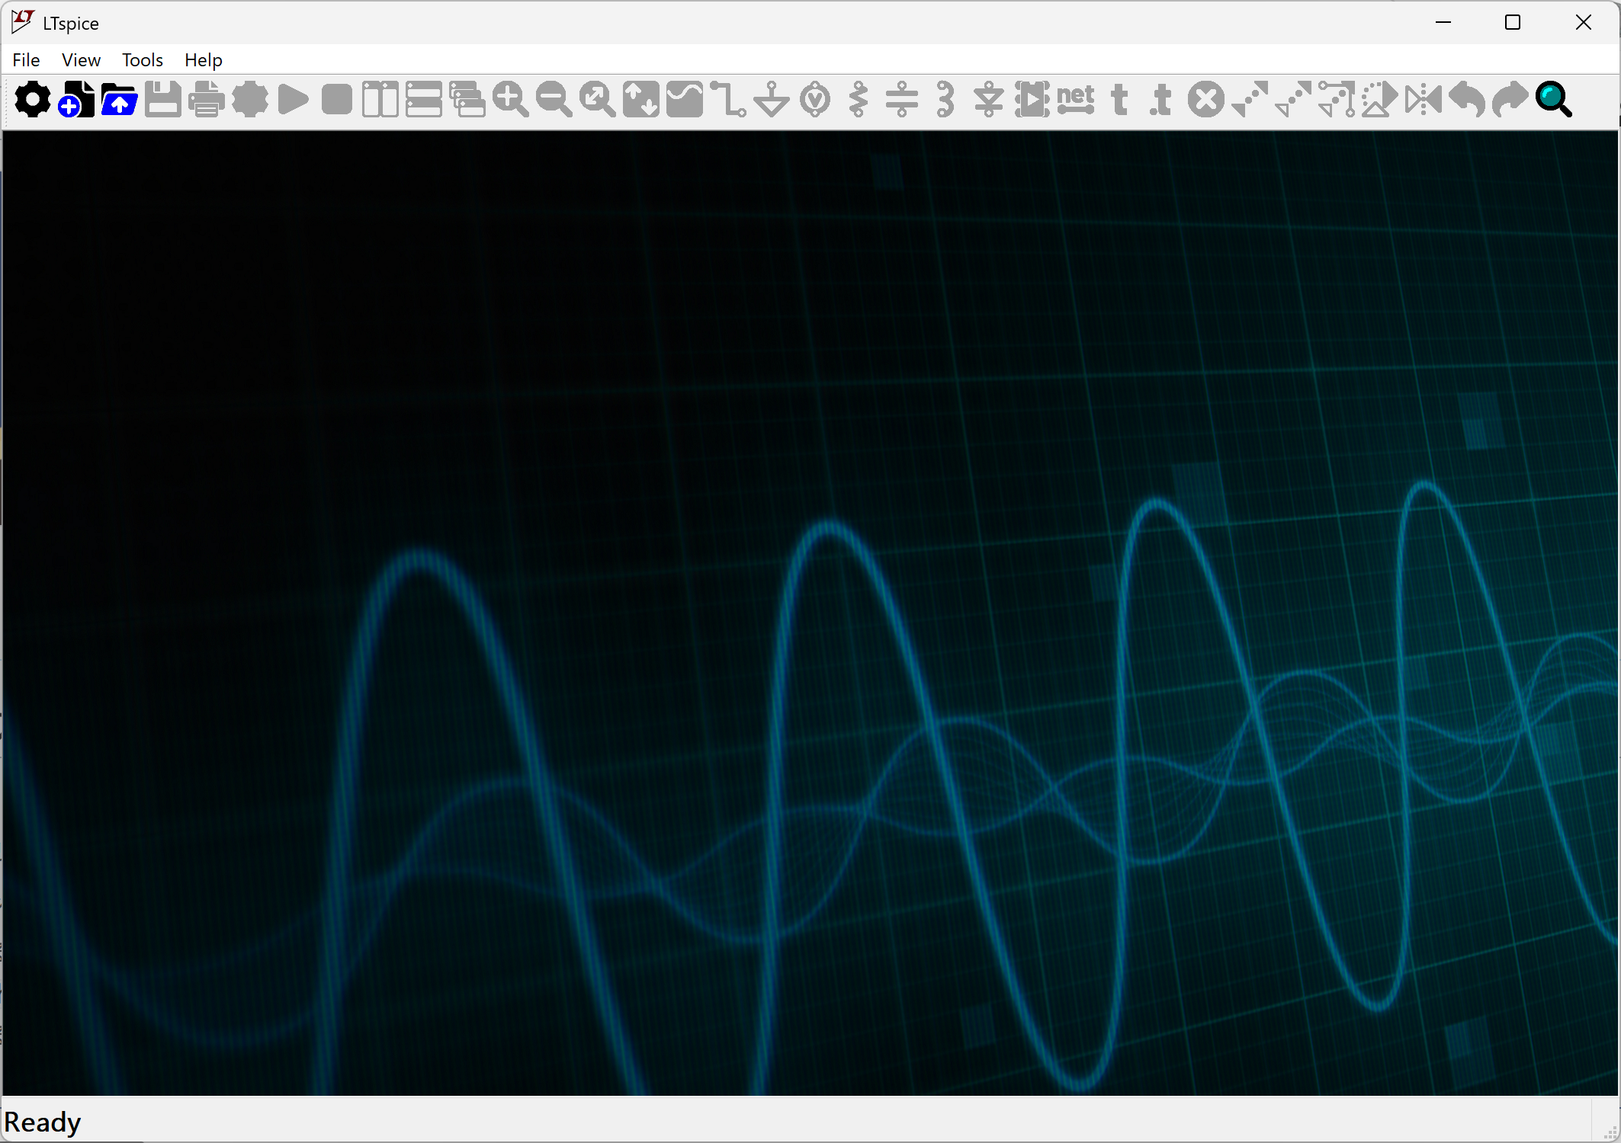
Task: Click the Undo arrow icon
Action: 1467,100
